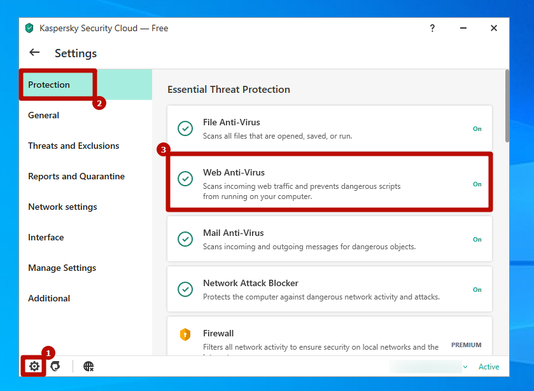Go back using the arrow next to Settings
The image size is (534, 391).
(x=34, y=53)
